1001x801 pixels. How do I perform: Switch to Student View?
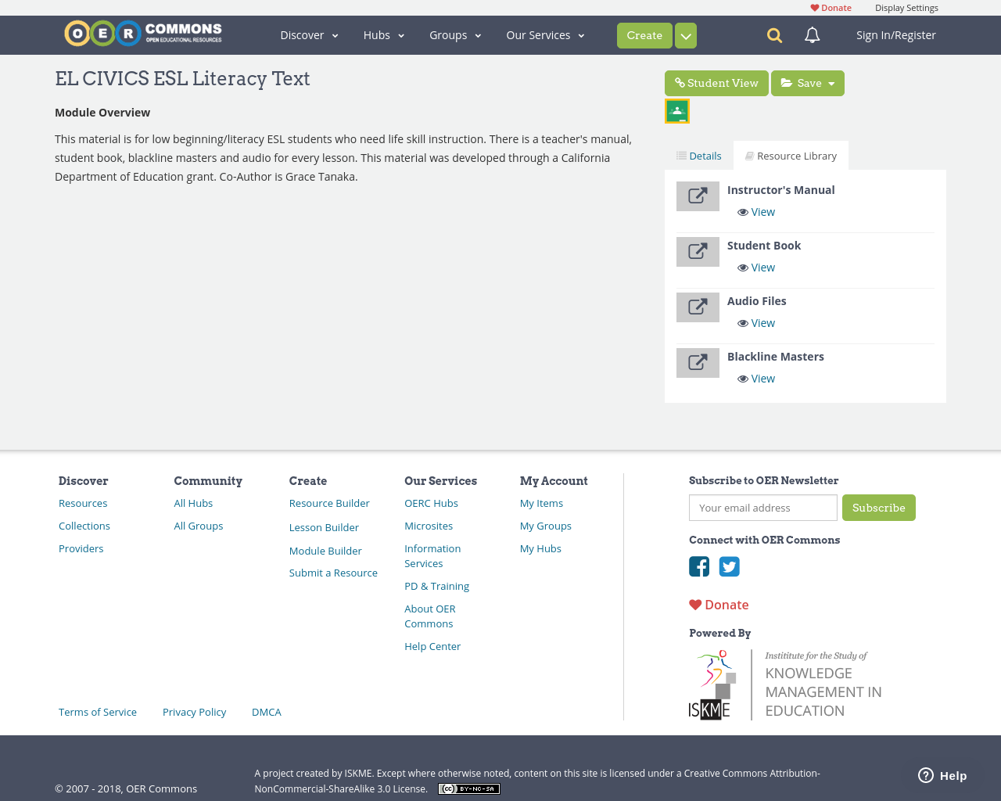coord(716,83)
